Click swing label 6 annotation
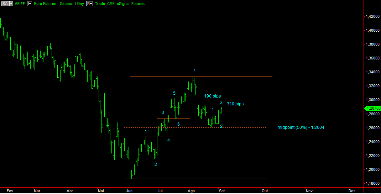Screen dimensions: 381x194 tap(178, 124)
